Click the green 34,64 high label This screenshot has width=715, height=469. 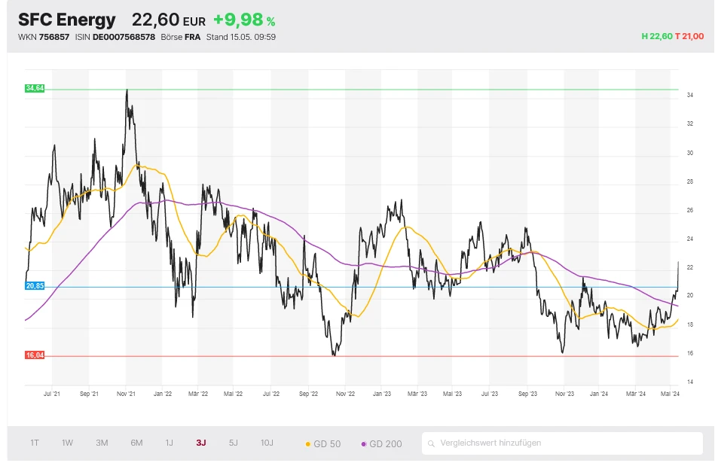point(35,88)
